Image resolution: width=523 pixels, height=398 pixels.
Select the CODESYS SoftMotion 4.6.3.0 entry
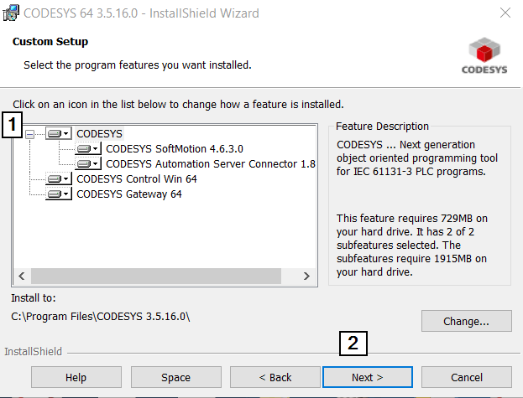[x=175, y=149]
